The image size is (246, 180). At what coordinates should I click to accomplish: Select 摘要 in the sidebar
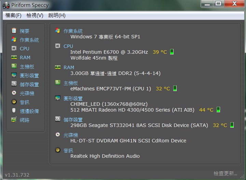(25, 31)
